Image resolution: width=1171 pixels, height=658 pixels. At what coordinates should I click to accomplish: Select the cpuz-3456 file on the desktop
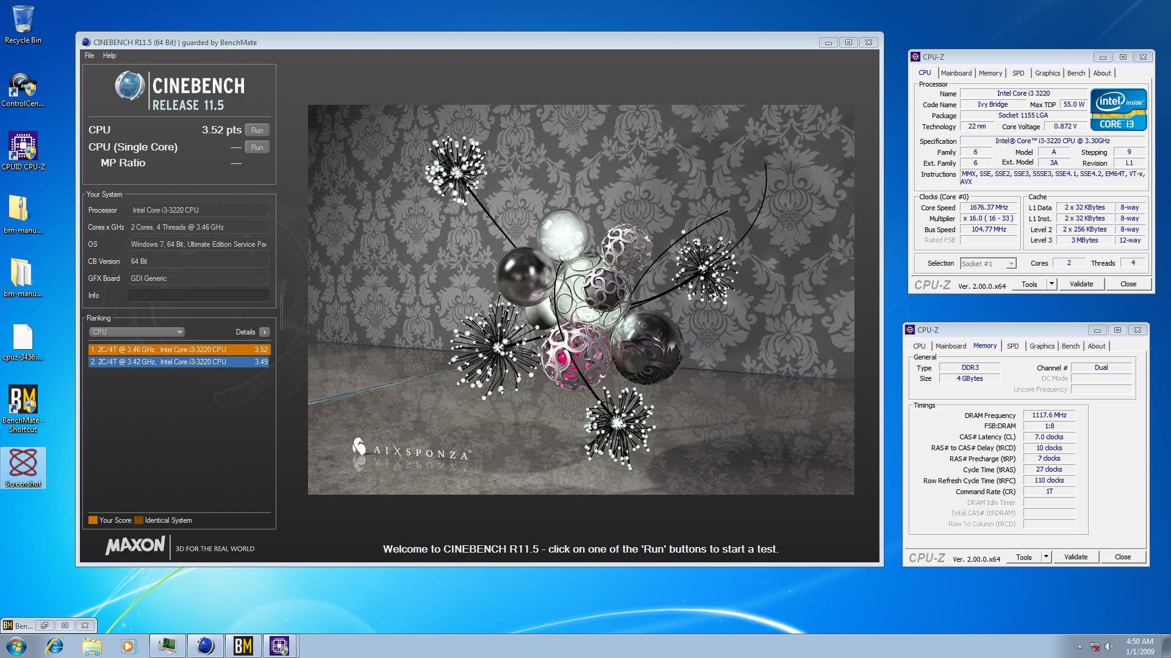pos(23,342)
